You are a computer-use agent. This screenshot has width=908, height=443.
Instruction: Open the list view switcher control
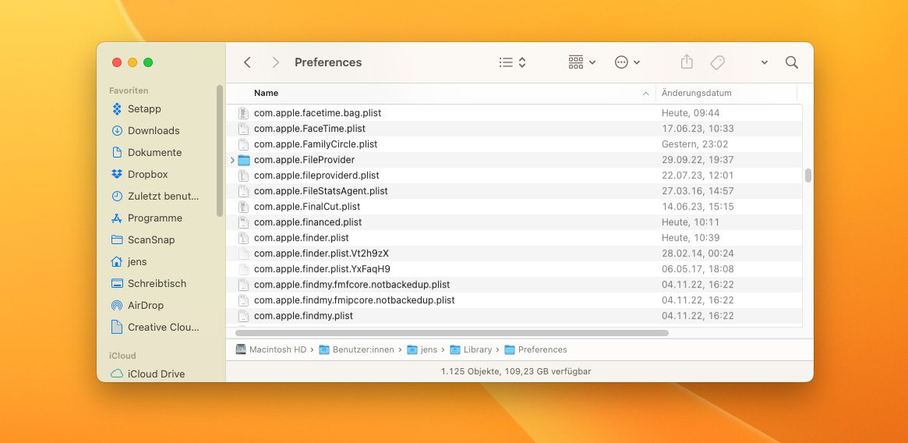[512, 62]
